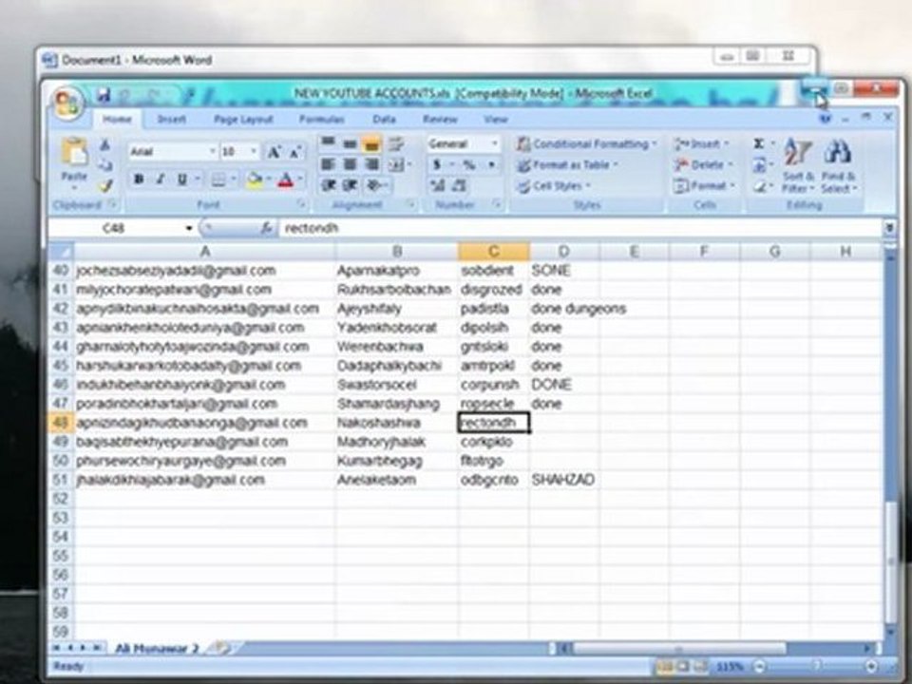Click cell containing SHAHZAD
The height and width of the screenshot is (684, 912).
coord(563,479)
